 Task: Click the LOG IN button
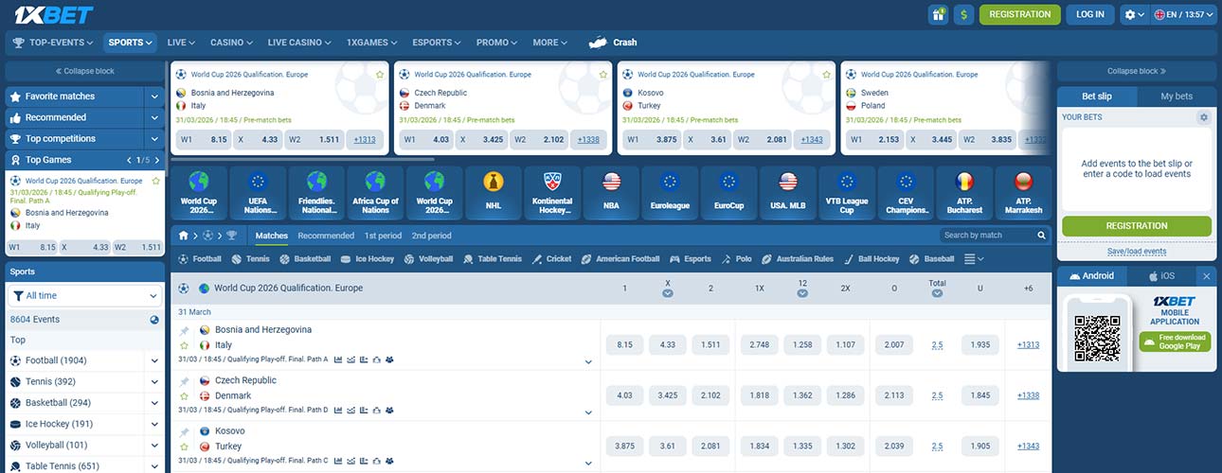pos(1090,14)
